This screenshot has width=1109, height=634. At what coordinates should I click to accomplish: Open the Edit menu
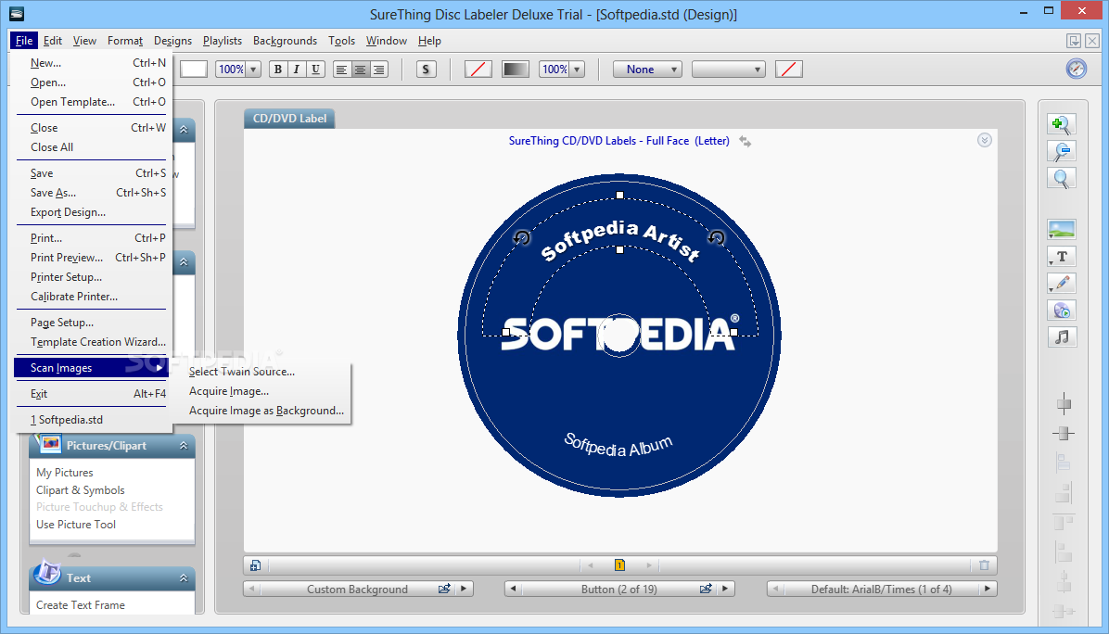[x=52, y=41]
